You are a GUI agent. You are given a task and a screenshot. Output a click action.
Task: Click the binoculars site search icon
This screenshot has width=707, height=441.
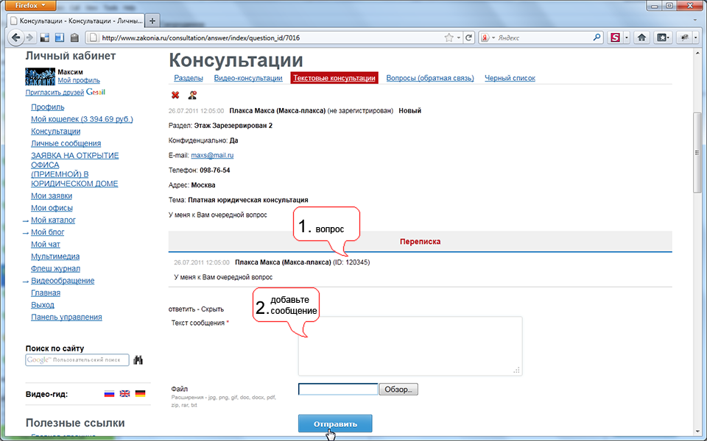138,360
